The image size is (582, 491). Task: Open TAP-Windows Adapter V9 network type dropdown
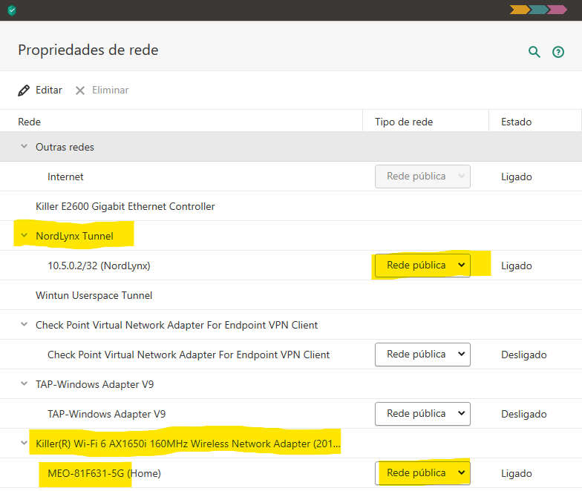pos(422,414)
